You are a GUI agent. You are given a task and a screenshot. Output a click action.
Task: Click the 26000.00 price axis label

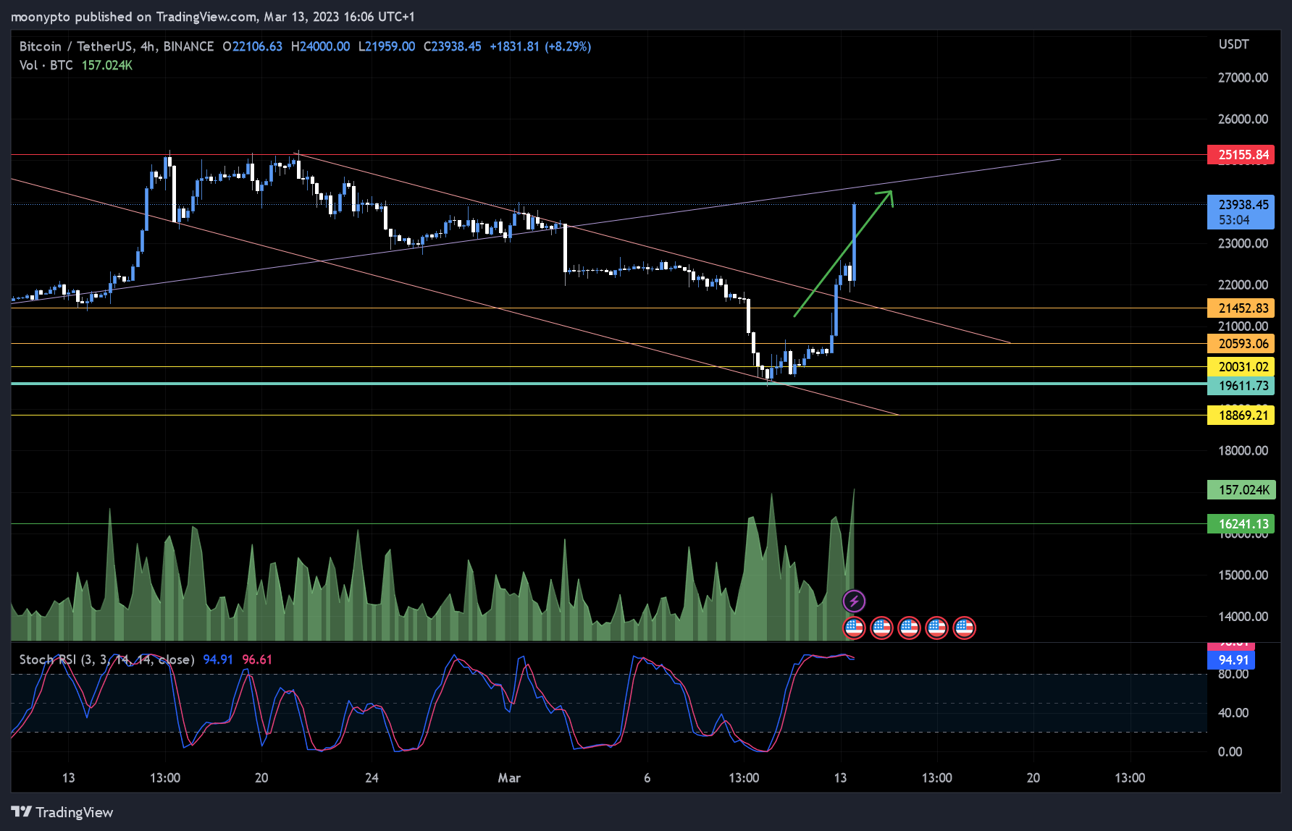coord(1243,119)
